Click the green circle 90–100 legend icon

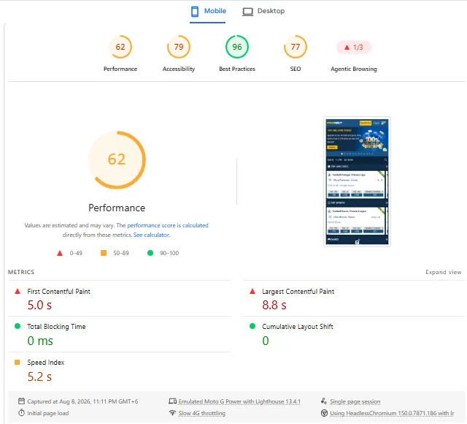tap(150, 253)
